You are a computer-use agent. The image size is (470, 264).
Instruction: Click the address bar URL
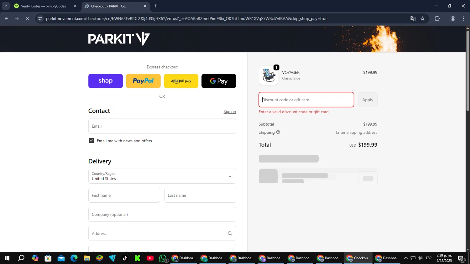187,18
